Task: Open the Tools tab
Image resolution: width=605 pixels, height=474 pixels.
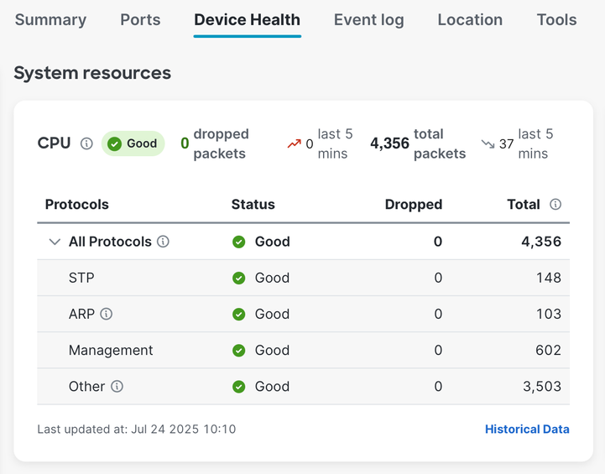Action: (556, 20)
